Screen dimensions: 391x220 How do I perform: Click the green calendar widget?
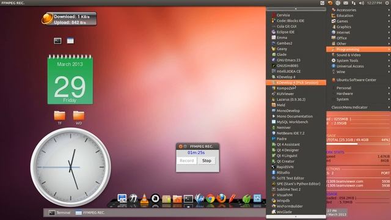70,79
